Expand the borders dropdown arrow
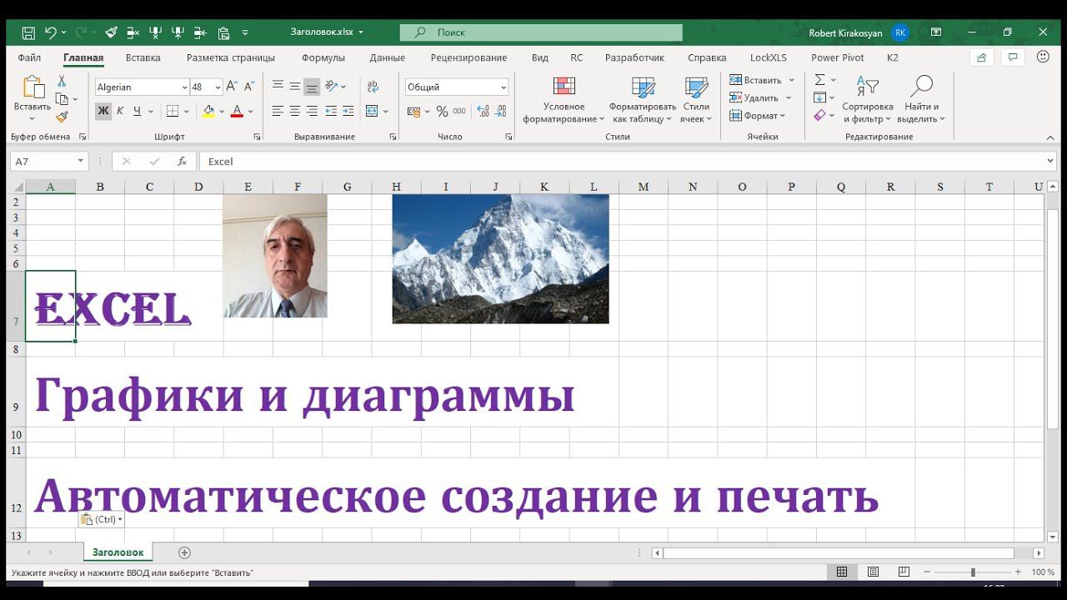This screenshot has height=600, width=1067. click(186, 111)
